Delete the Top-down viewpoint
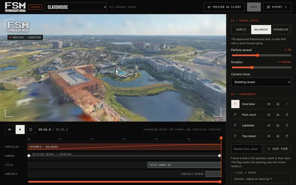The width and height of the screenshot is (296, 185). (287, 136)
